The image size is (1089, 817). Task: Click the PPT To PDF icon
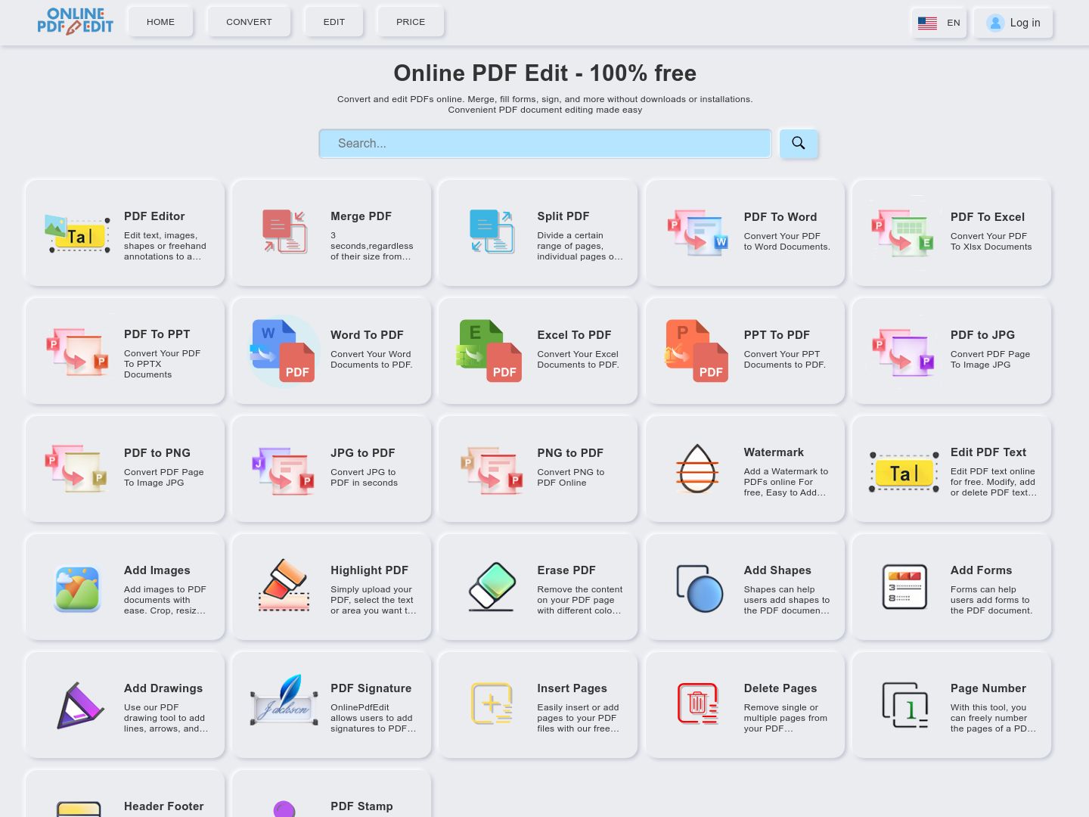coord(697,351)
